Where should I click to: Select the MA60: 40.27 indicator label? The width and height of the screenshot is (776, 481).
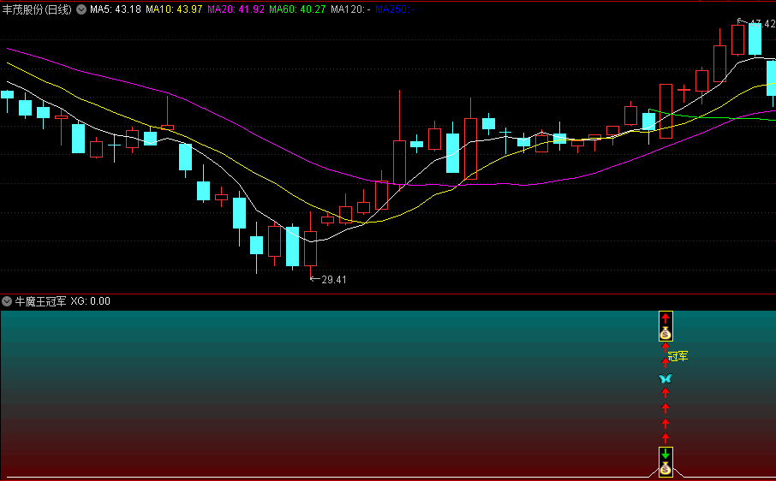(297, 9)
